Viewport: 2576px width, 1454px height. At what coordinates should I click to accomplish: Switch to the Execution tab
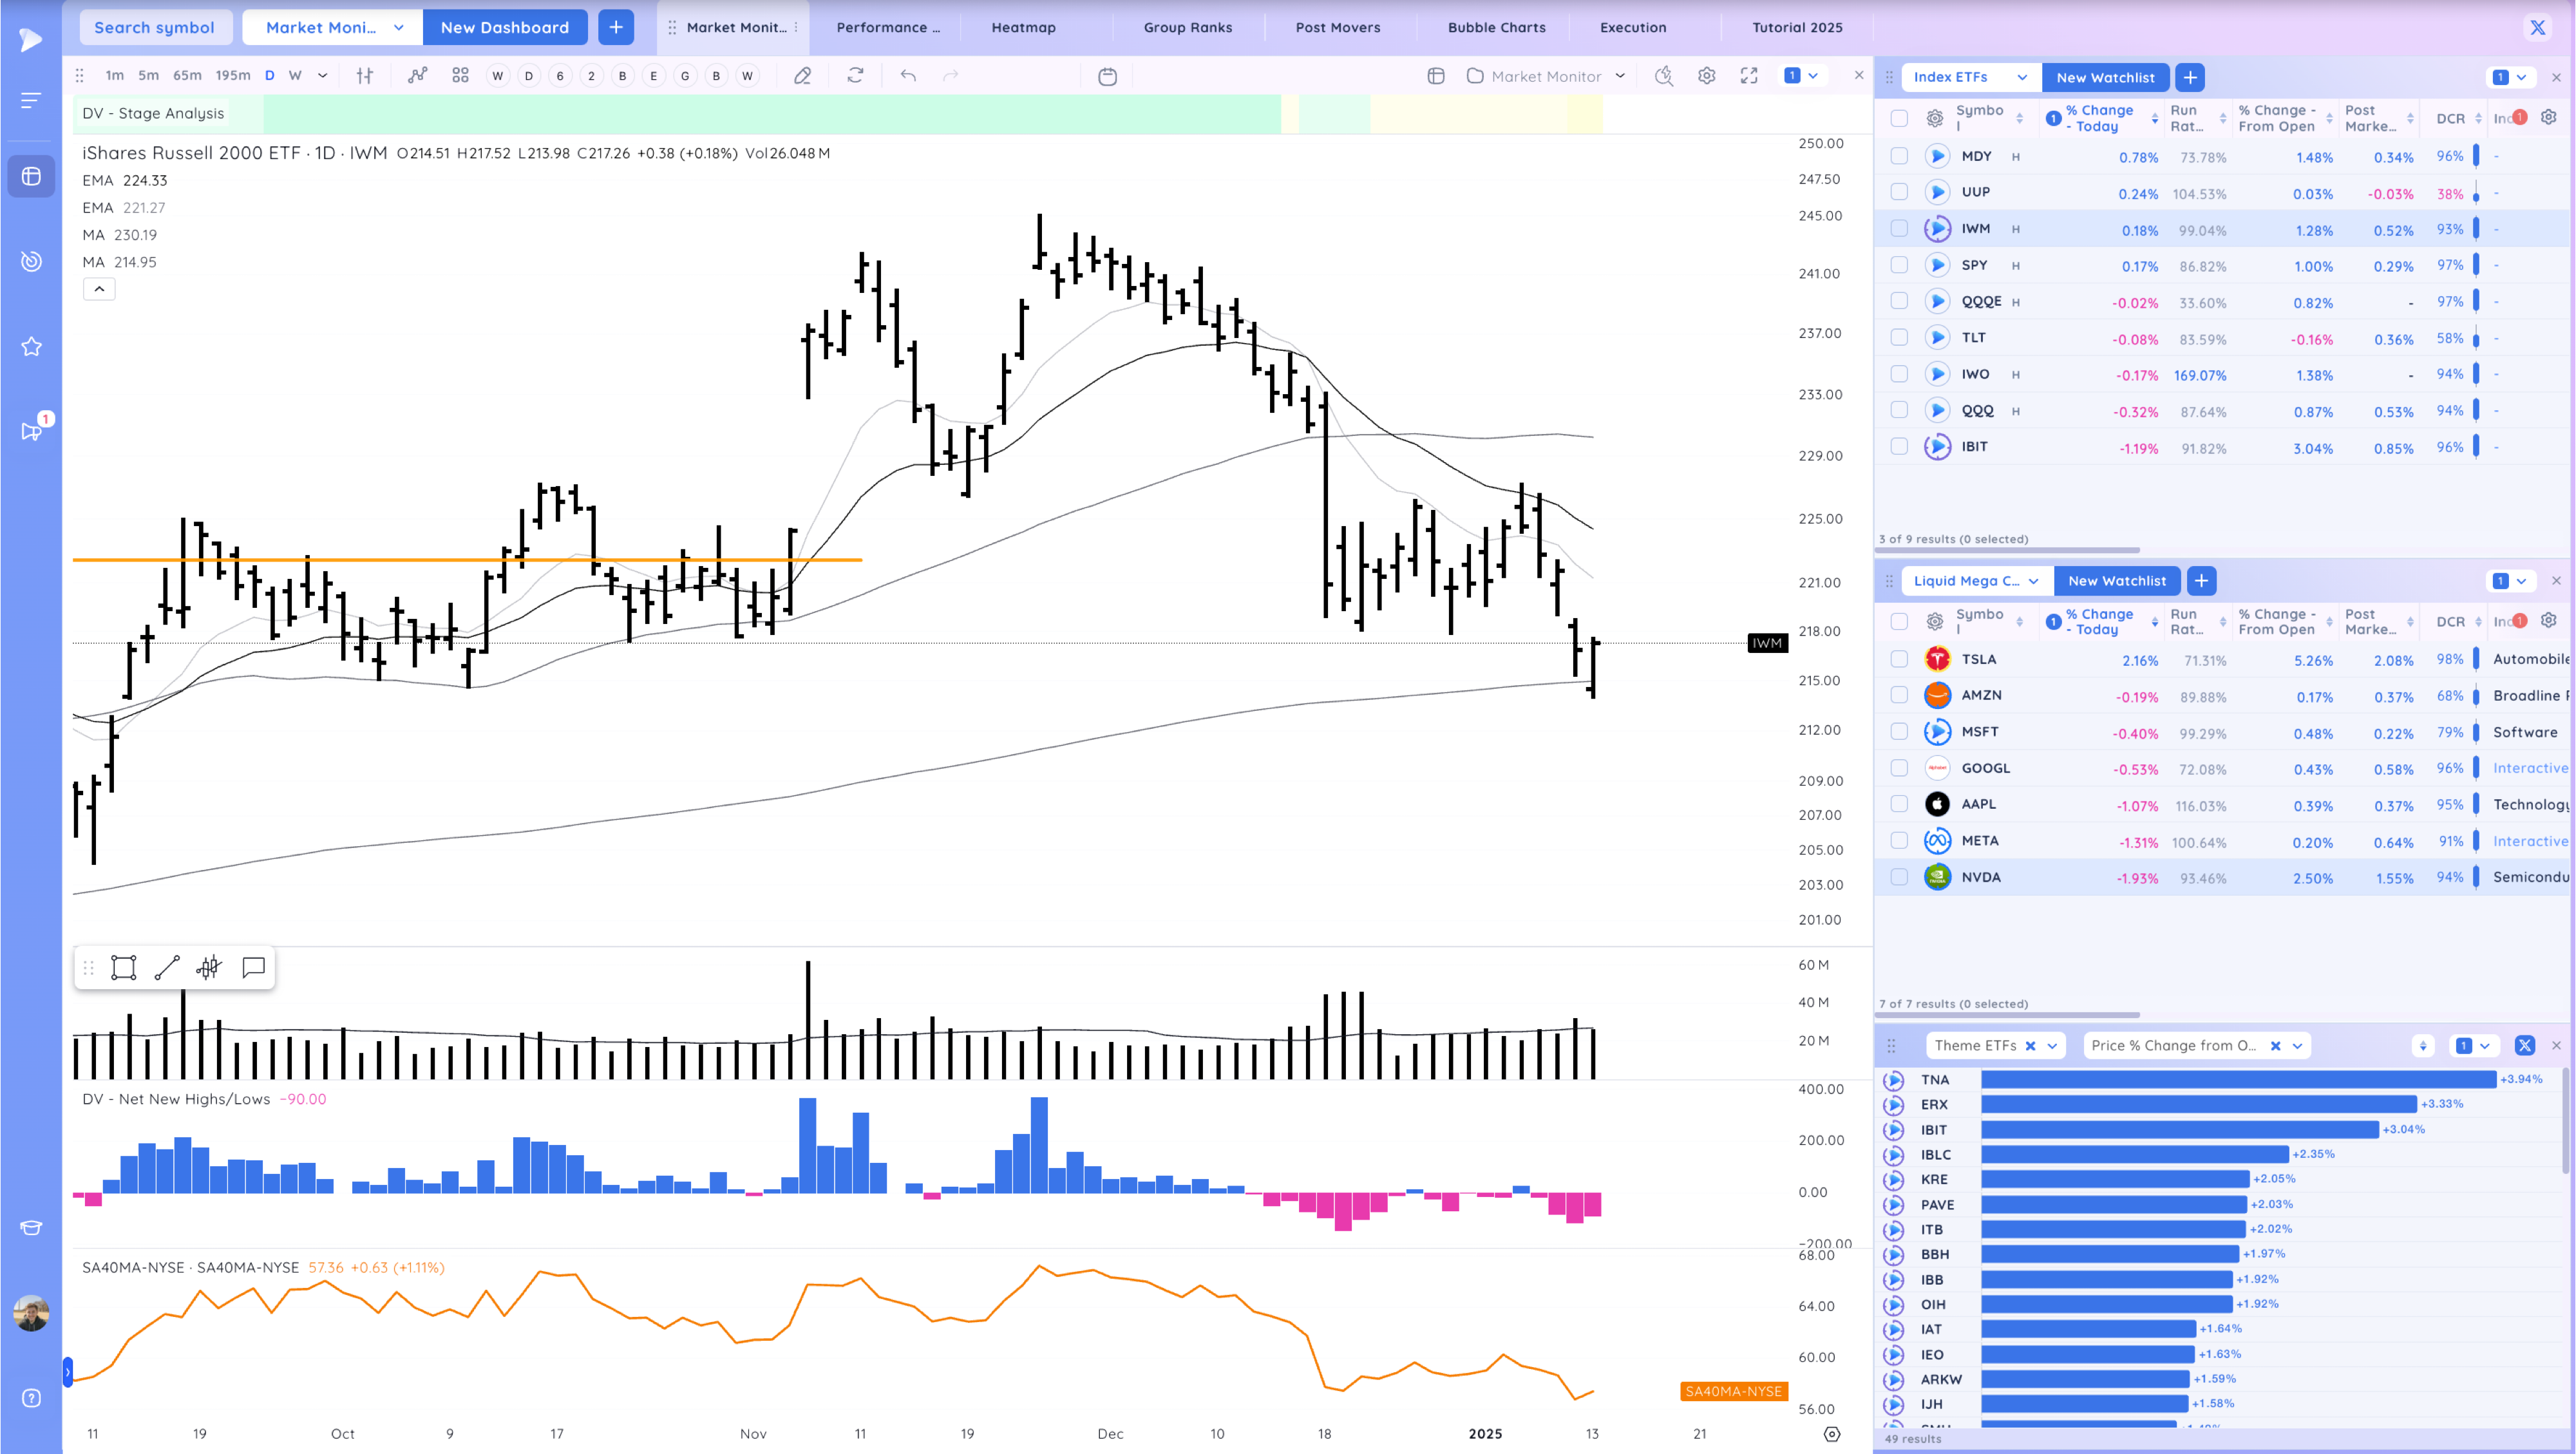1632,28
